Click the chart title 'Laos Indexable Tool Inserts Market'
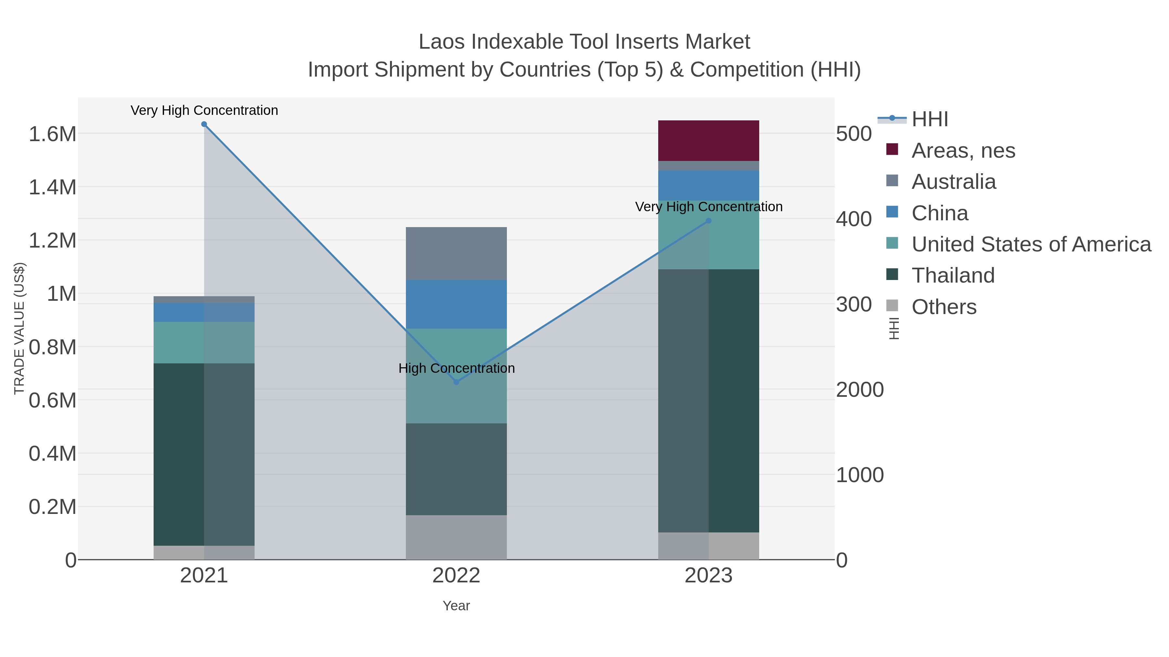Image resolution: width=1169 pixels, height=657 pixels. pos(584,42)
